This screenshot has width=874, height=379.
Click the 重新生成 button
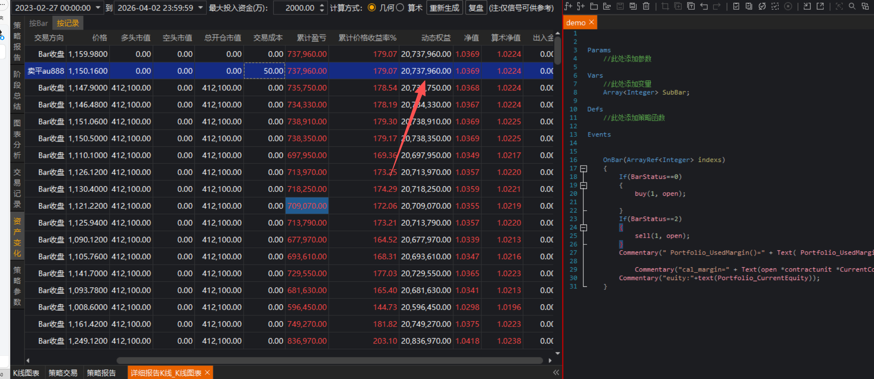coord(444,8)
